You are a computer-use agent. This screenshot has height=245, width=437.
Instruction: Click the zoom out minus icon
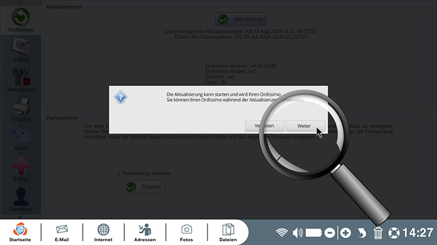click(329, 233)
